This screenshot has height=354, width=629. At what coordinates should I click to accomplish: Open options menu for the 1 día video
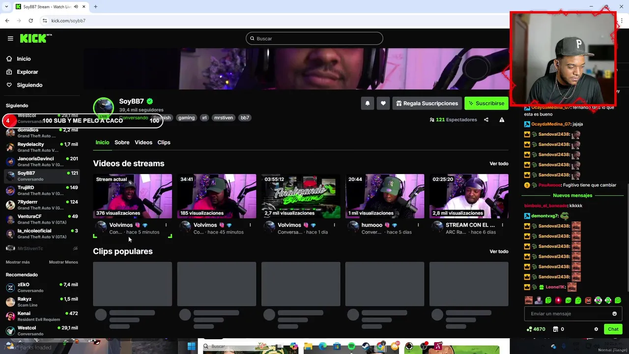tap(334, 225)
